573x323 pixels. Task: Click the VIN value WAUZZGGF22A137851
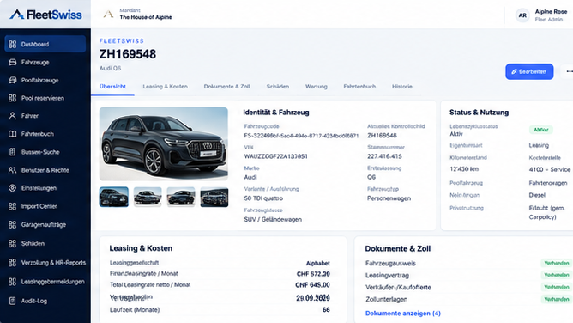276,156
